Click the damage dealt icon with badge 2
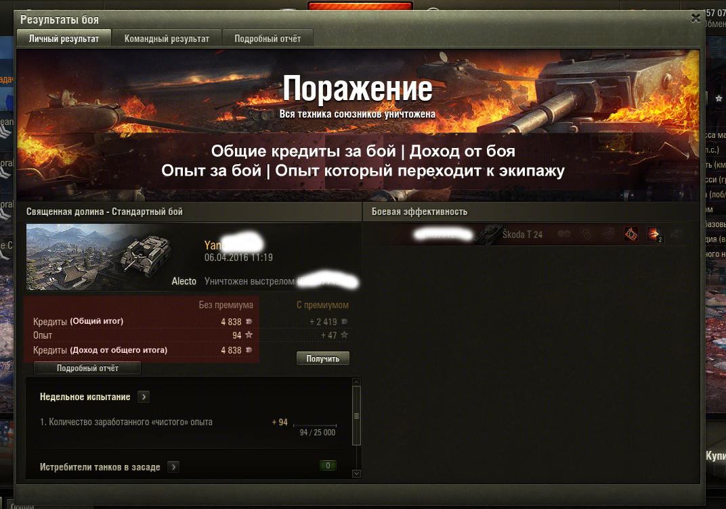The width and height of the screenshot is (726, 509). click(x=654, y=235)
